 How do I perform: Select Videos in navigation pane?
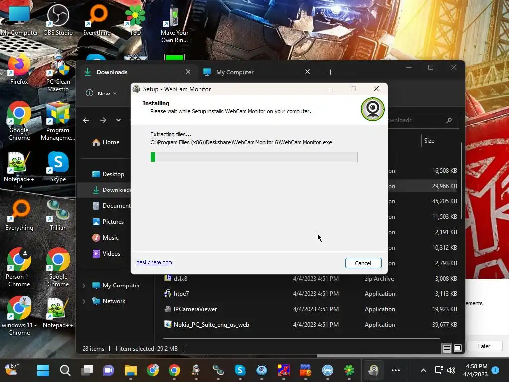(106, 254)
